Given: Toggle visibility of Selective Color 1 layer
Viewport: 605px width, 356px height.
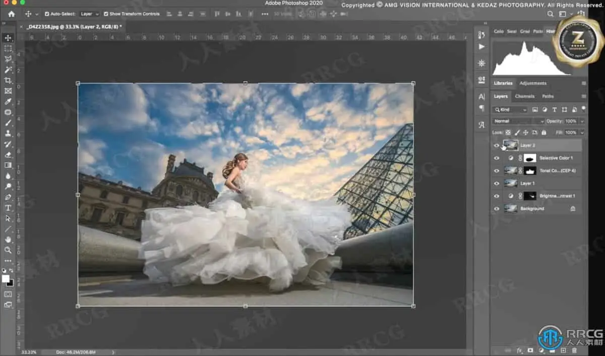Looking at the screenshot, I should (x=497, y=158).
